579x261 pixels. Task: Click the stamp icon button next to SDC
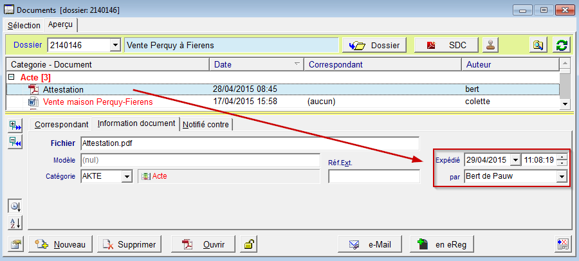pyautogui.click(x=491, y=45)
